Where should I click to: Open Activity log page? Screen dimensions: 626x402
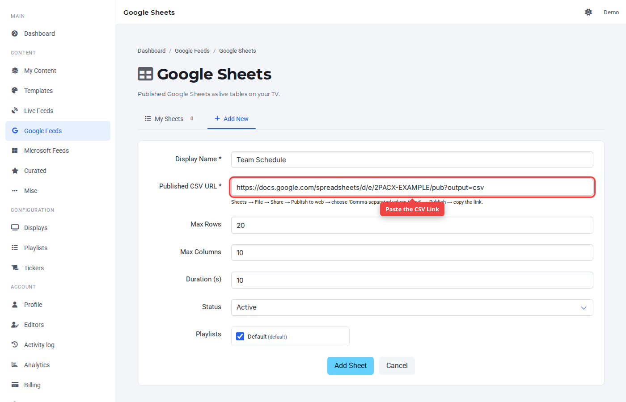point(58,345)
